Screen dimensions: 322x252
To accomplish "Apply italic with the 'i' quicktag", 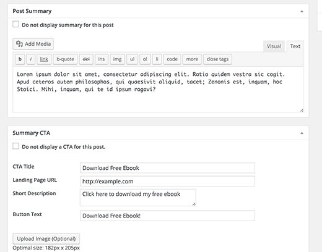I will click(x=31, y=59).
